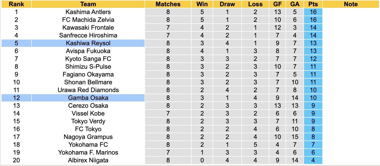380x166 pixels.
Task: Click Kashima Antlers' 16 points cell
Action: (313, 12)
